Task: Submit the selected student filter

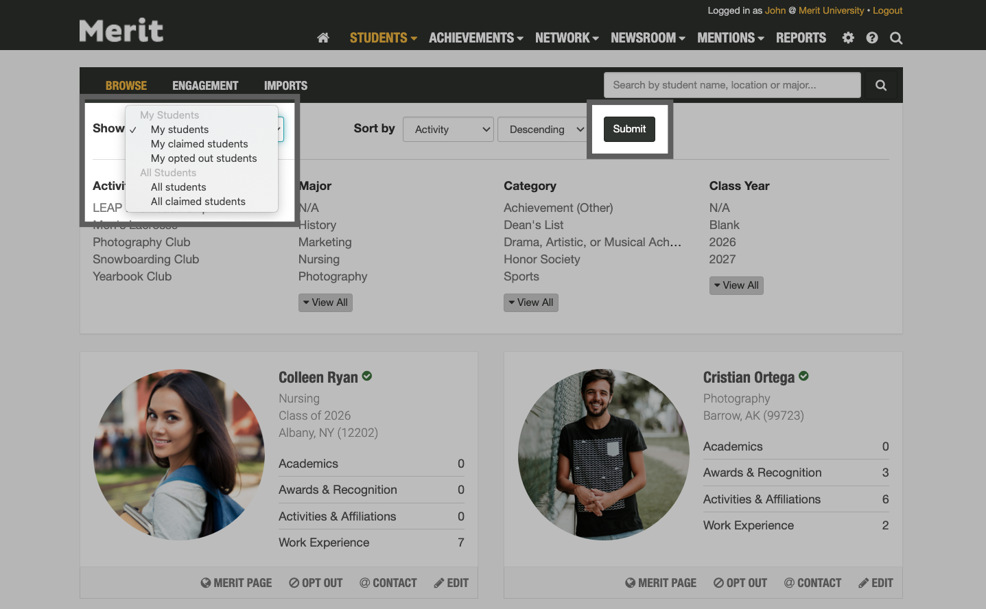Action: [x=629, y=129]
